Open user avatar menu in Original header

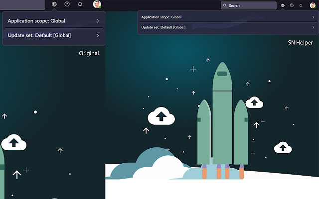[97, 4]
